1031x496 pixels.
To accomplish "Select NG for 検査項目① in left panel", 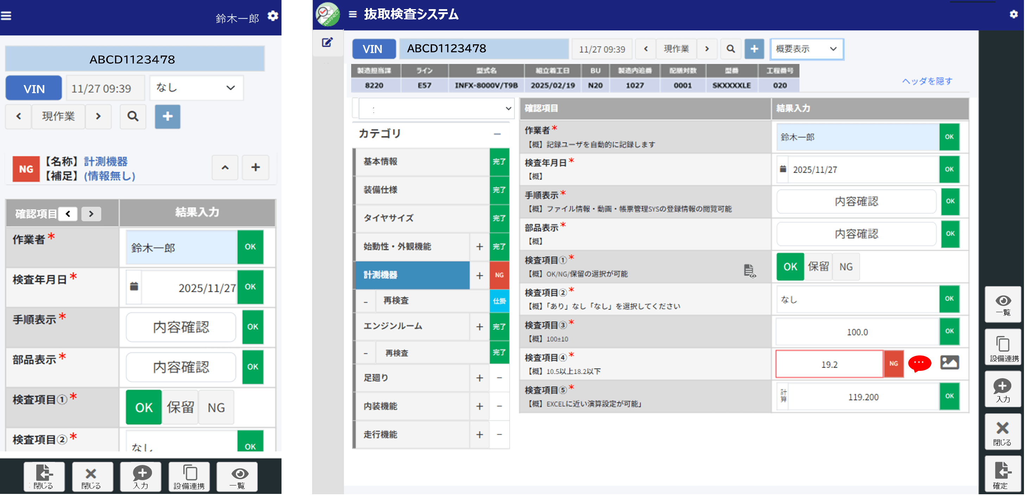I will (216, 407).
